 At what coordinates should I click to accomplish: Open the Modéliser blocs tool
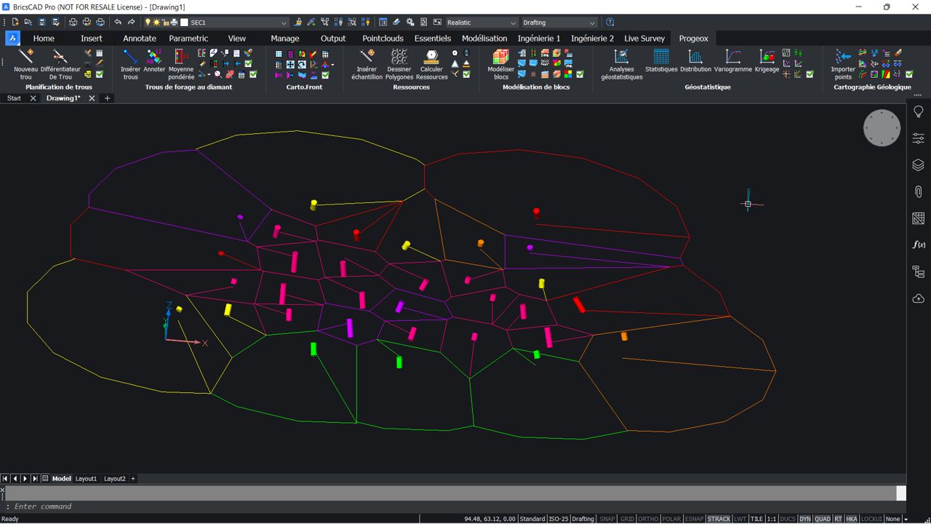[x=500, y=64]
